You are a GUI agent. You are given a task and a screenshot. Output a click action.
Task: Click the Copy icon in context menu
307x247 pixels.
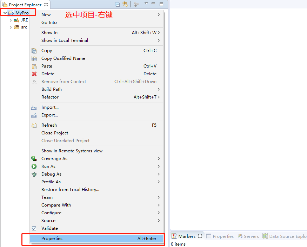coord(34,51)
